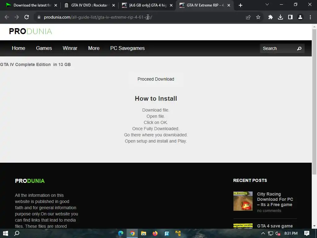
Task: Share this page icon in address bar
Action: coord(248,17)
